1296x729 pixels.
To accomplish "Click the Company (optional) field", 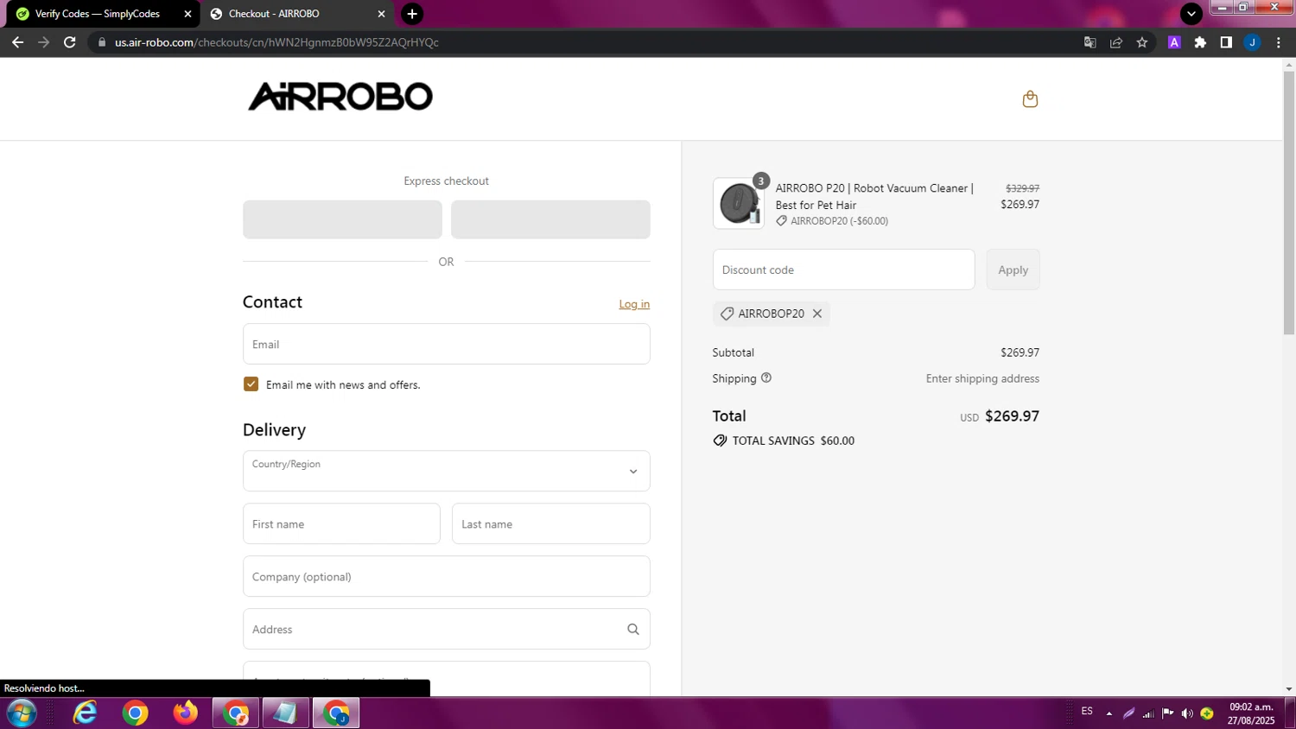I will 446,576.
